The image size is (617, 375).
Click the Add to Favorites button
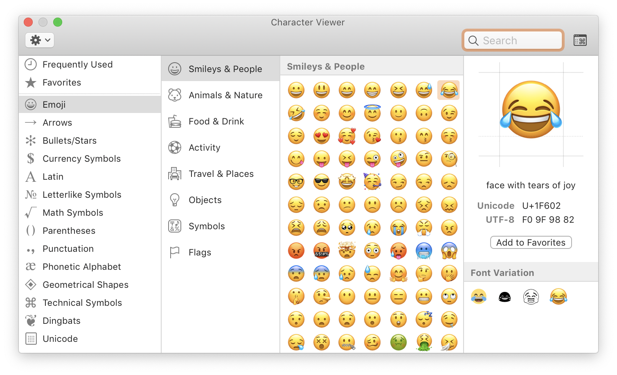(x=531, y=243)
